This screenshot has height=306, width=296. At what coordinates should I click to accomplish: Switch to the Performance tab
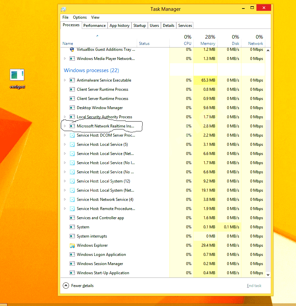point(94,26)
